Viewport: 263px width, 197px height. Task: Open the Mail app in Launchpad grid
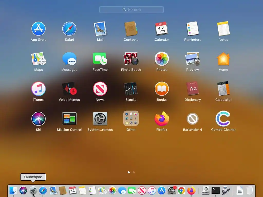coord(100,29)
